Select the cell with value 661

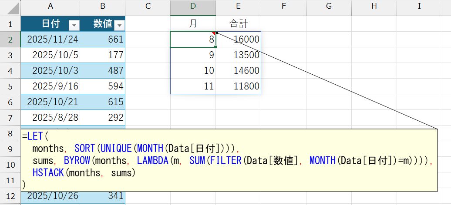102,40
